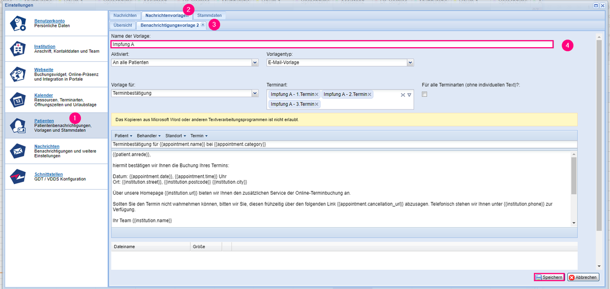Click the Speichern button

pos(549,277)
